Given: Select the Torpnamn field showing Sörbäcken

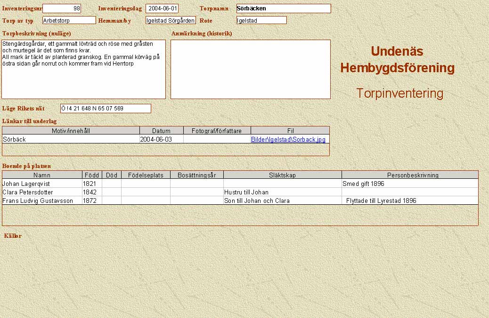Looking at the screenshot, I should pos(283,8).
